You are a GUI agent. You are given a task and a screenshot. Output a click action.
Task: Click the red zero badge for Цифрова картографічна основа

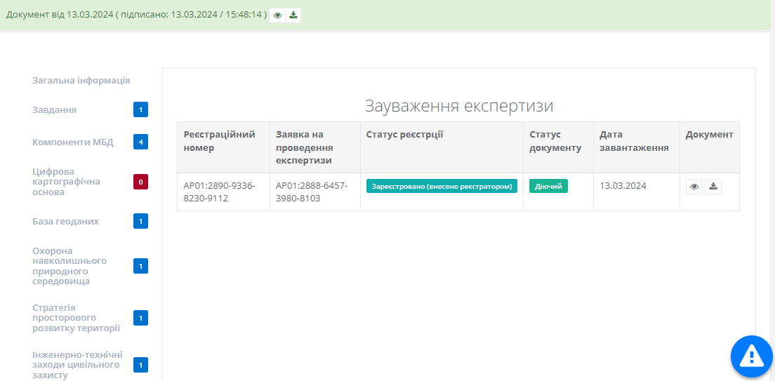140,182
